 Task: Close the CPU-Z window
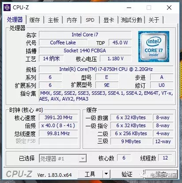coord(169,8)
